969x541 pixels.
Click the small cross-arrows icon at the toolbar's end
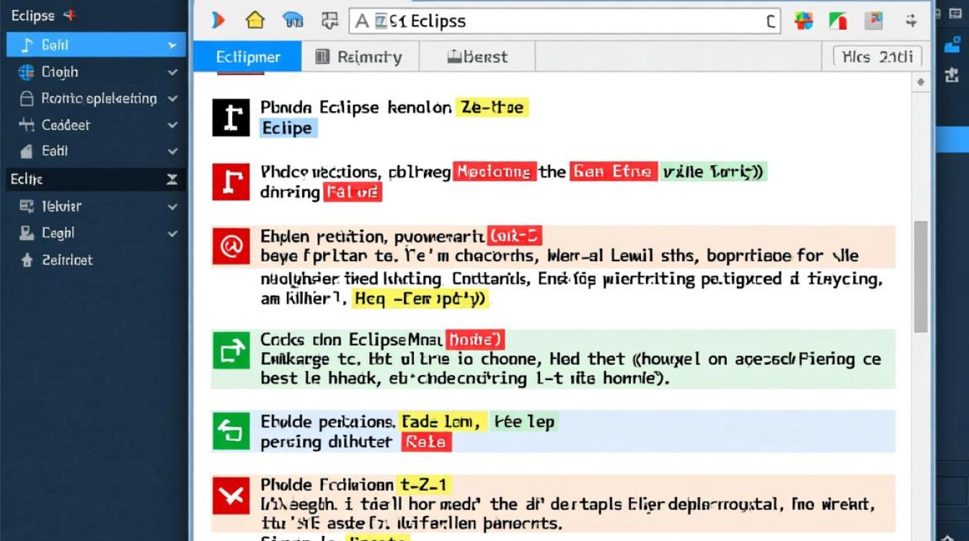(x=913, y=21)
